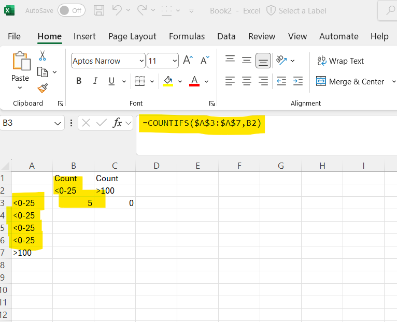Click the search magnifier icon

pos(391,10)
